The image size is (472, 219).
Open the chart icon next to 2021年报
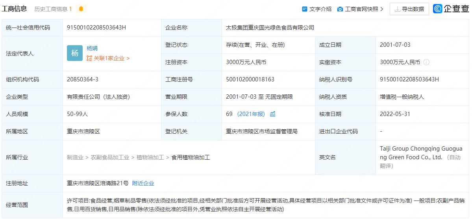click(273, 114)
